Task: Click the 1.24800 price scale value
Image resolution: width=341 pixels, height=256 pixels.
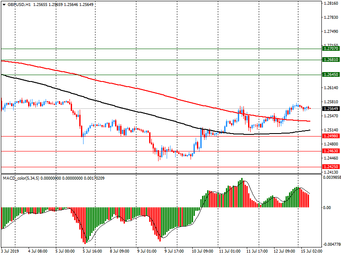Action: [x=331, y=144]
